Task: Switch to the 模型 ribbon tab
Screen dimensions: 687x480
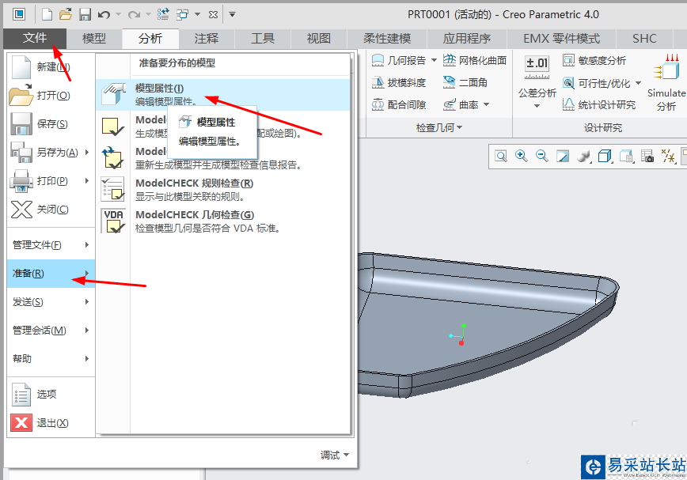Action: (x=94, y=39)
